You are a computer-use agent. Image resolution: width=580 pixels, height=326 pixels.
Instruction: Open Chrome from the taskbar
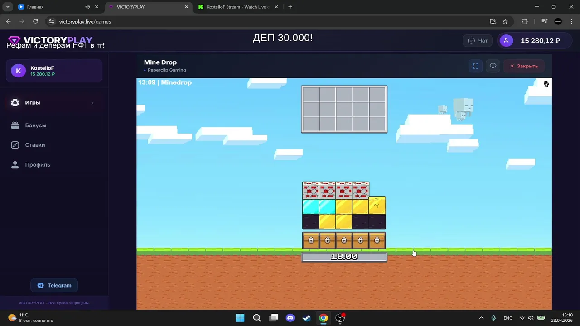pos(323,318)
